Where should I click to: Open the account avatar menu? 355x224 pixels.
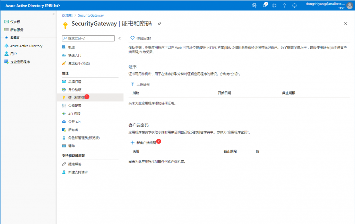(x=349, y=6)
